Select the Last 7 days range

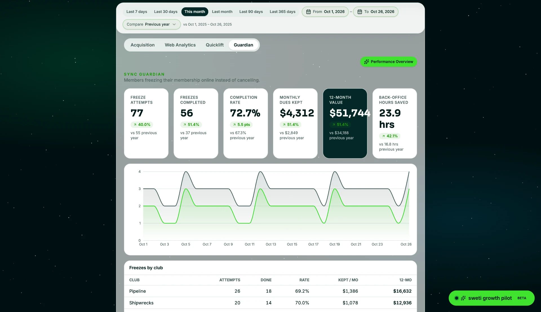pos(137,12)
